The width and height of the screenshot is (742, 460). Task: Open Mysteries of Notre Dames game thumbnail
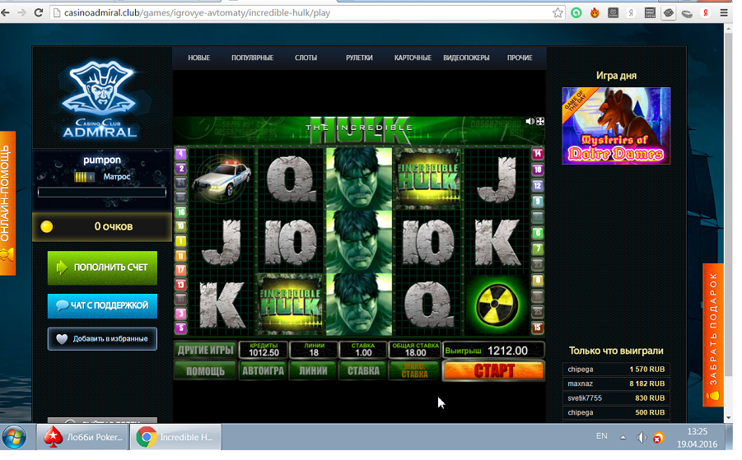616,126
